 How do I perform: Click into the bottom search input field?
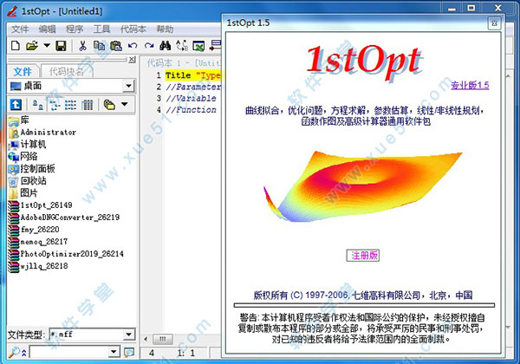[x=69, y=352]
